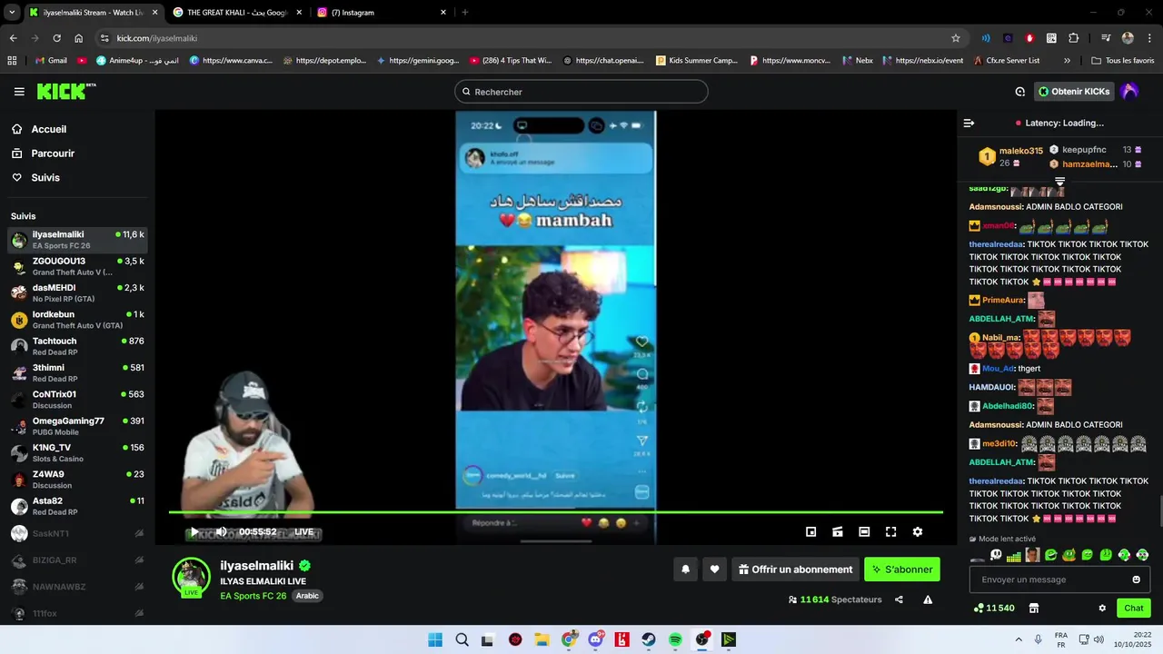Share the stream via share icon

[899, 599]
